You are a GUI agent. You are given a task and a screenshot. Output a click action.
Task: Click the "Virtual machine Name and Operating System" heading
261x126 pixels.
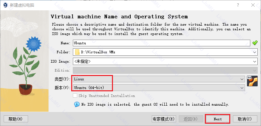pos(119,17)
